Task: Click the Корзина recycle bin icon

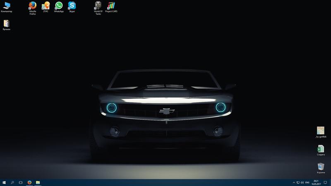Action: (x=321, y=167)
